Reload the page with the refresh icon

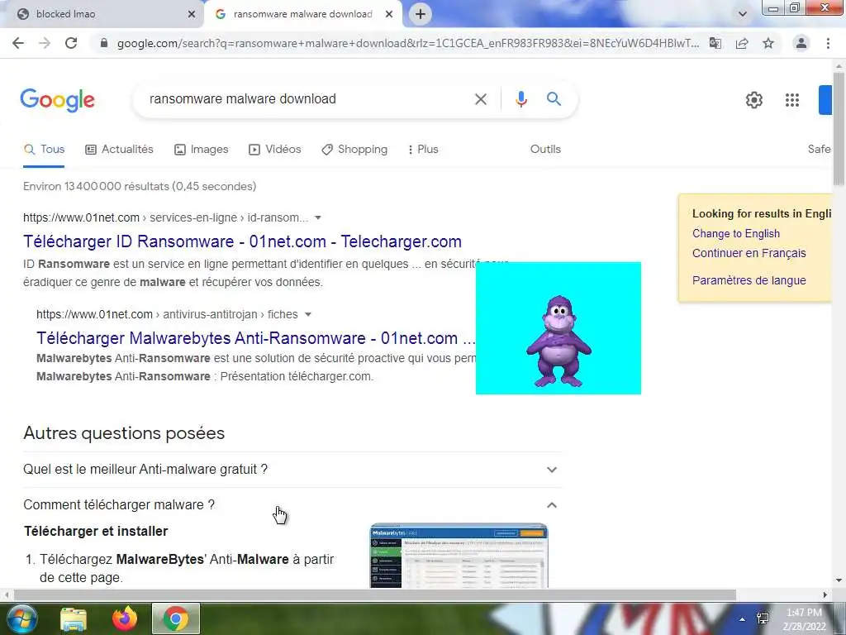coord(71,43)
